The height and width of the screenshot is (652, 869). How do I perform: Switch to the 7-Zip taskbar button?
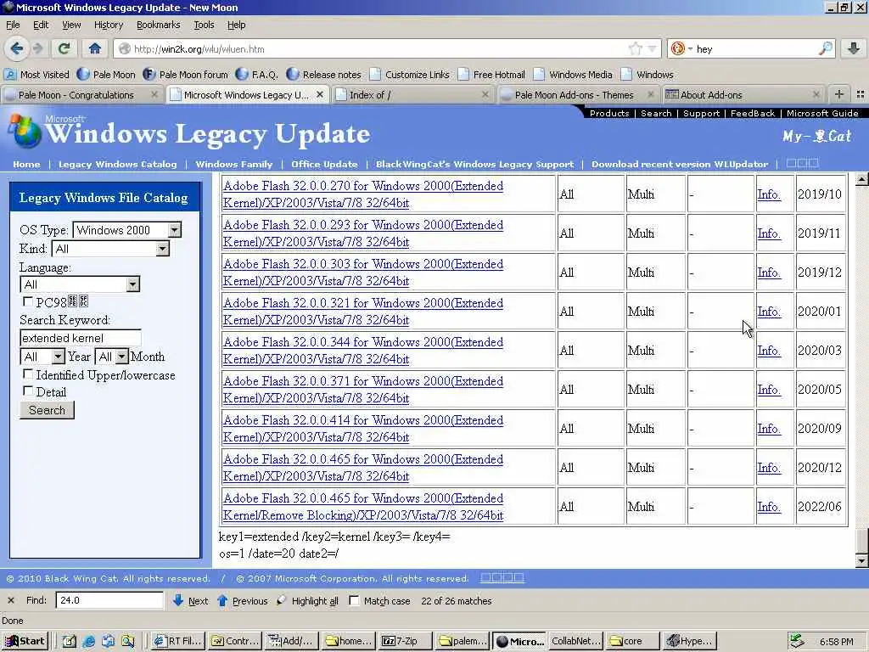[x=405, y=641]
